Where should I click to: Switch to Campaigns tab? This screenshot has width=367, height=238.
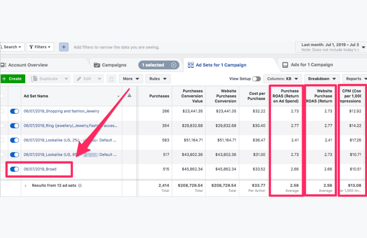[x=110, y=65]
